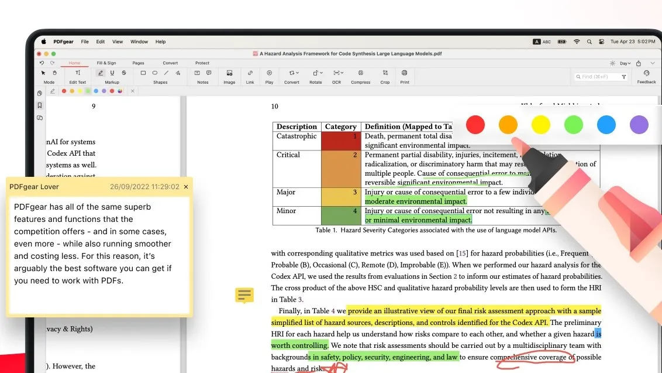Image resolution: width=662 pixels, height=373 pixels.
Task: Open the thumbnails sidebar panel icon
Action: coord(40,93)
